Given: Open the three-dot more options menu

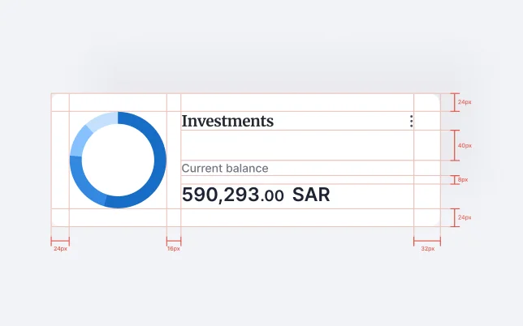Looking at the screenshot, I should point(412,122).
